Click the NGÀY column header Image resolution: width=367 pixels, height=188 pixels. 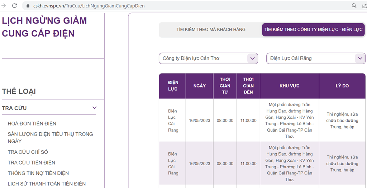(x=199, y=86)
